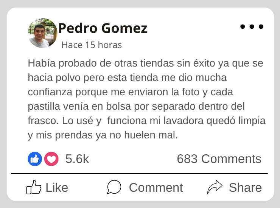The image size is (280, 208).
Task: Hit the curved share arrow icon
Action: tap(215, 187)
